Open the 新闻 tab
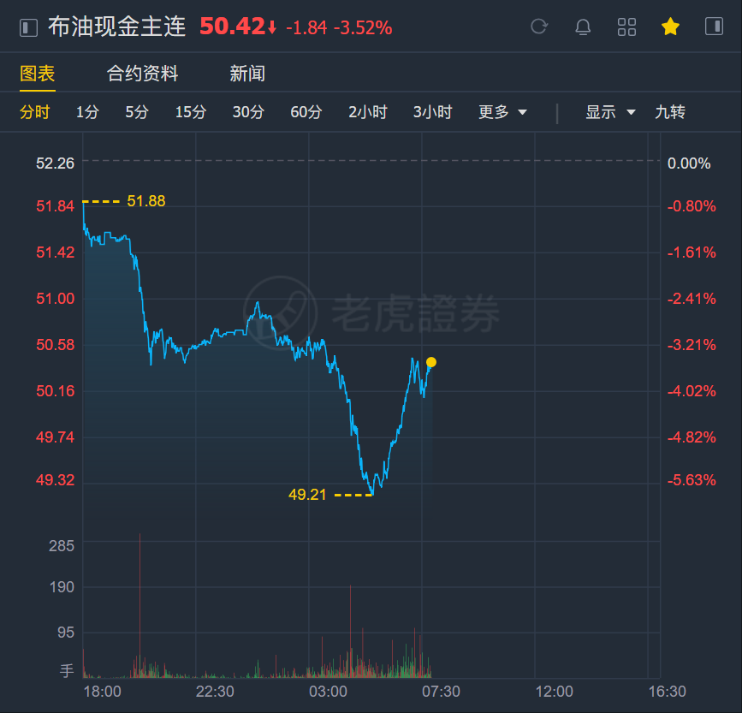The height and width of the screenshot is (713, 742). tap(247, 74)
